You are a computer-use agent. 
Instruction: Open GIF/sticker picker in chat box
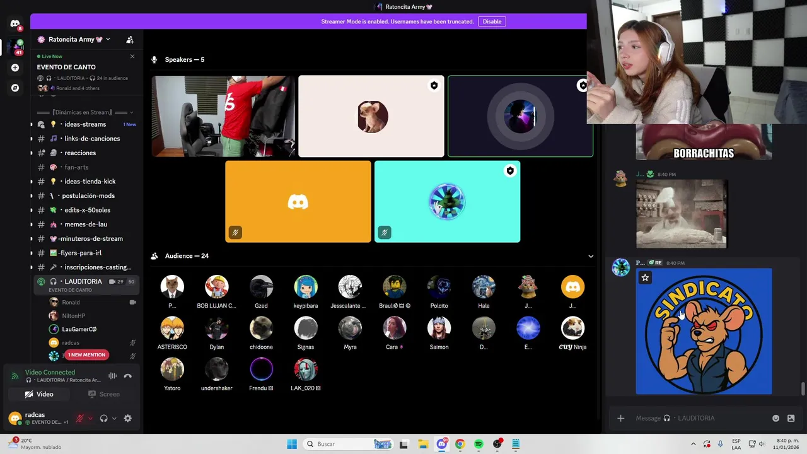click(791, 418)
